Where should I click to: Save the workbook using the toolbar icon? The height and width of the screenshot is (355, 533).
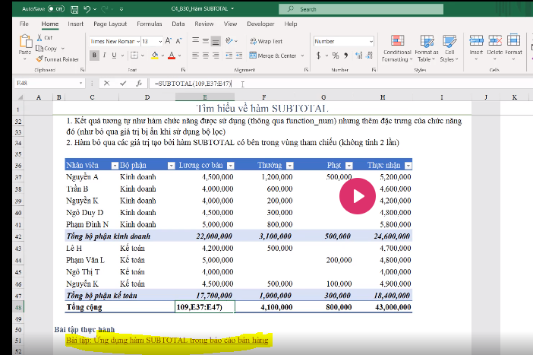click(74, 9)
